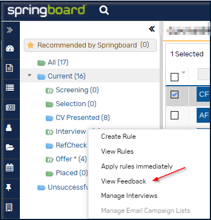Uncheck the selected CF candidate checkbox
Screen dimensions: 211x220
tap(175, 95)
